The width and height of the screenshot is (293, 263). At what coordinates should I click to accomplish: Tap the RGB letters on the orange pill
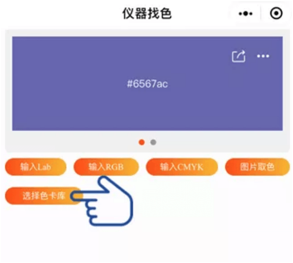pyautogui.click(x=112, y=167)
